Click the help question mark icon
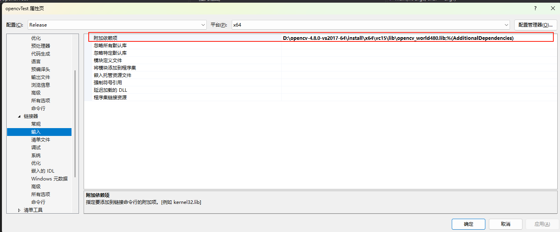This screenshot has height=232, width=560. click(535, 8)
